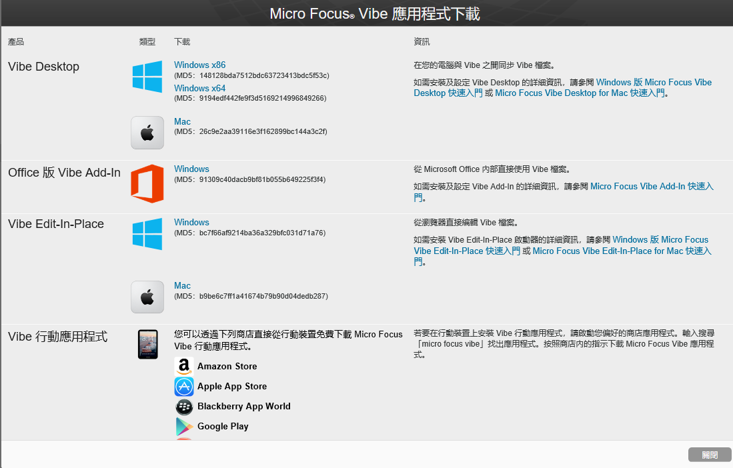
Task: Click the Microsoft Office icon for Vibe Add-In
Action: (147, 183)
